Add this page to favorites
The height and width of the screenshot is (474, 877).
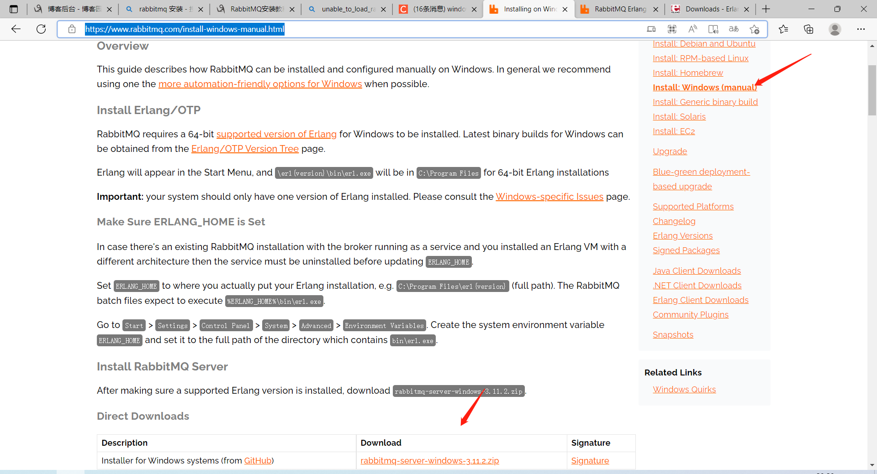754,29
